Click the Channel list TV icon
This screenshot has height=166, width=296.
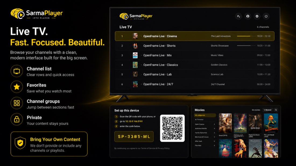(x=17, y=71)
